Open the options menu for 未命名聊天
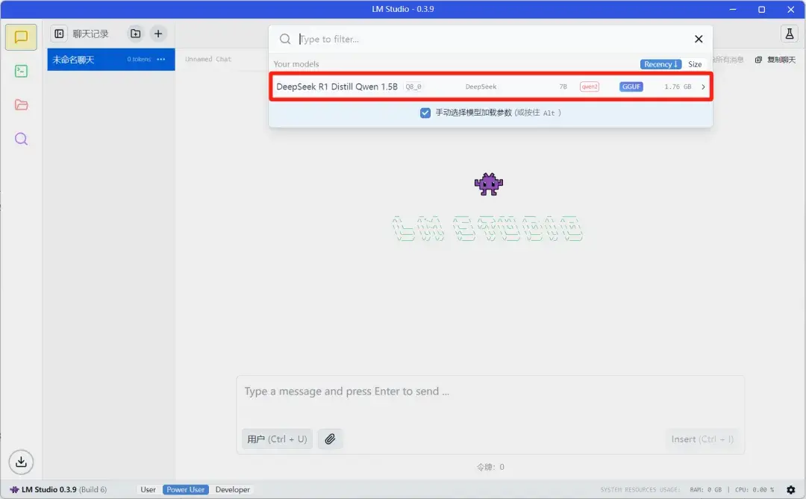Image resolution: width=806 pixels, height=499 pixels. [x=161, y=59]
